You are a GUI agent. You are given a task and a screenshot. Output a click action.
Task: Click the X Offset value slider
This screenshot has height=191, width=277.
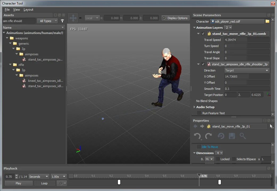pyautogui.click(x=247, y=76)
